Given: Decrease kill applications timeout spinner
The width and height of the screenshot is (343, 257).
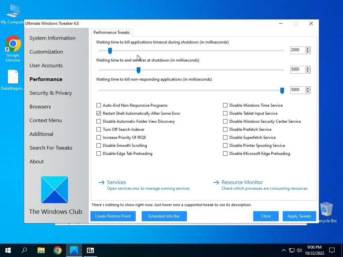Looking at the screenshot, I should click(x=308, y=52).
